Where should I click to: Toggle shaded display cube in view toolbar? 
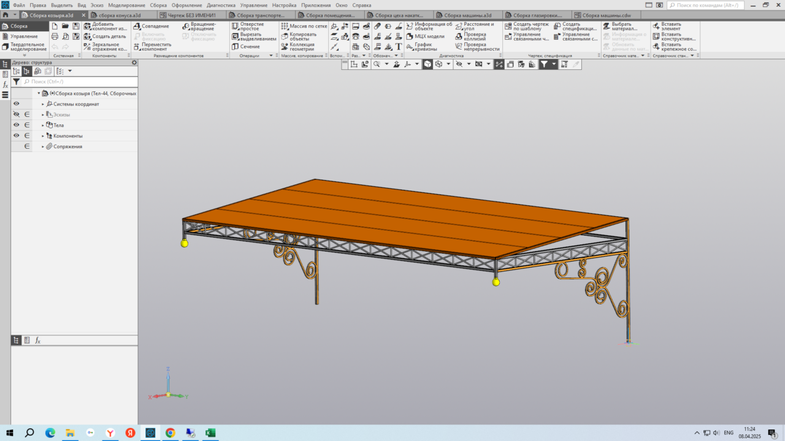[427, 64]
